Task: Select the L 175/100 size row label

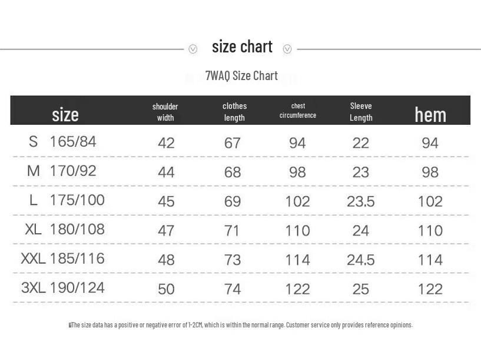Action: [x=67, y=200]
